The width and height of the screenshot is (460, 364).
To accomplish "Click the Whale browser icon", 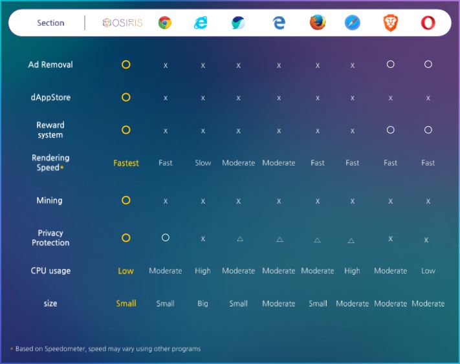I will (238, 23).
